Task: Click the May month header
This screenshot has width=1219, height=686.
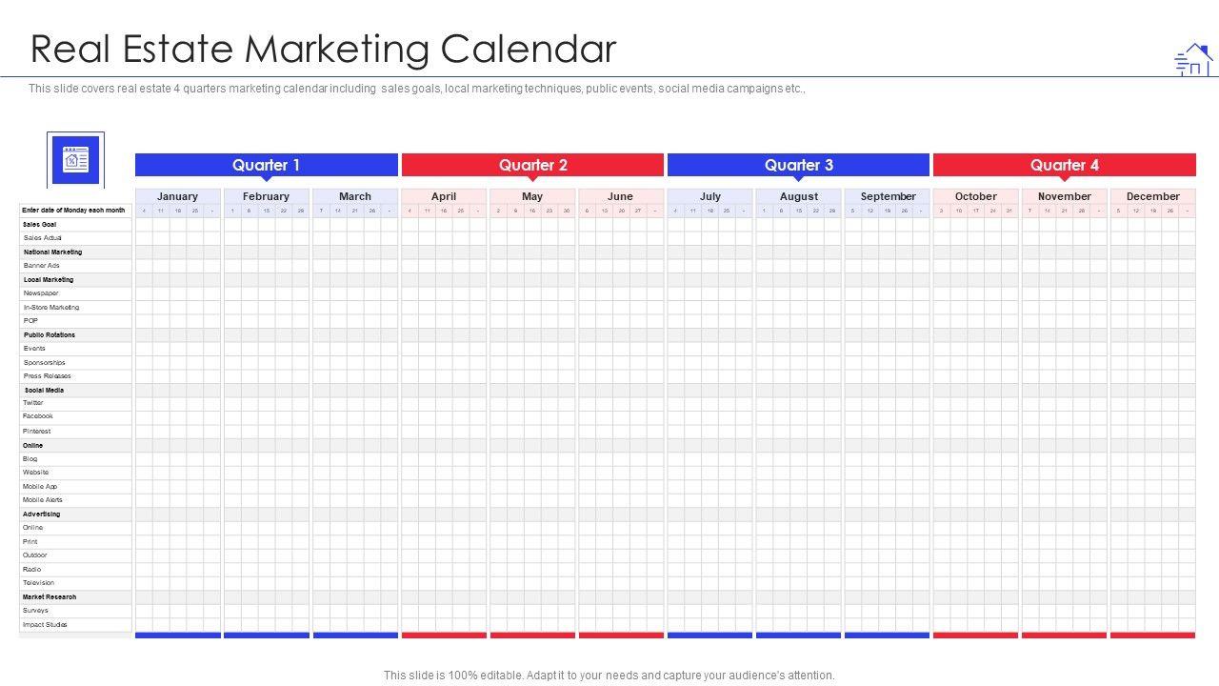Action: (532, 196)
